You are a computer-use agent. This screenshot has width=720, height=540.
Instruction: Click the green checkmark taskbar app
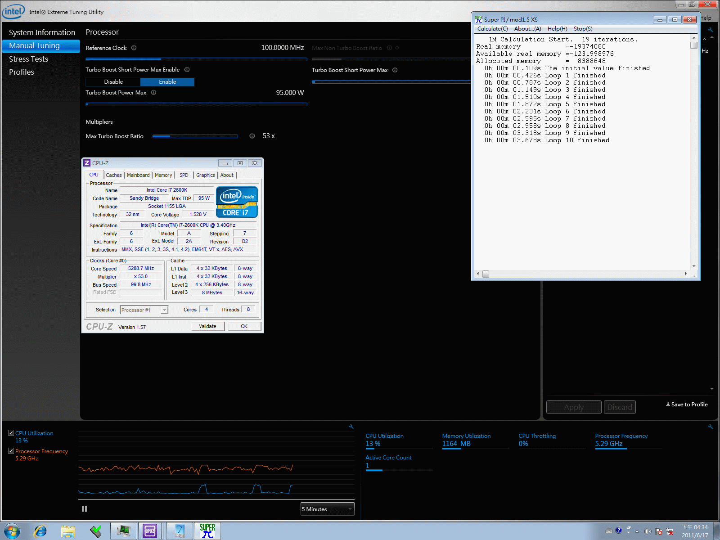pos(96,531)
